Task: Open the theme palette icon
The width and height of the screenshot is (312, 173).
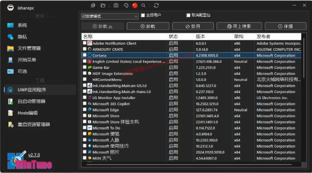Action: tap(126, 6)
